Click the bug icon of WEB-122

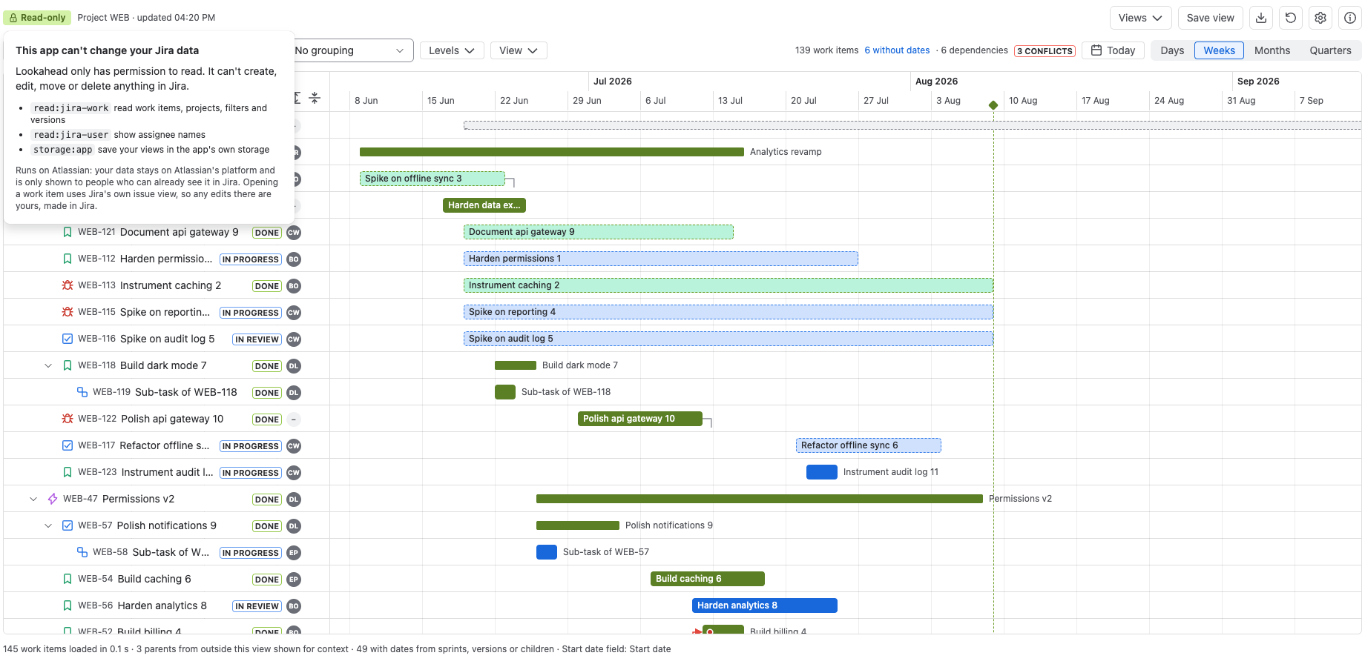(68, 419)
